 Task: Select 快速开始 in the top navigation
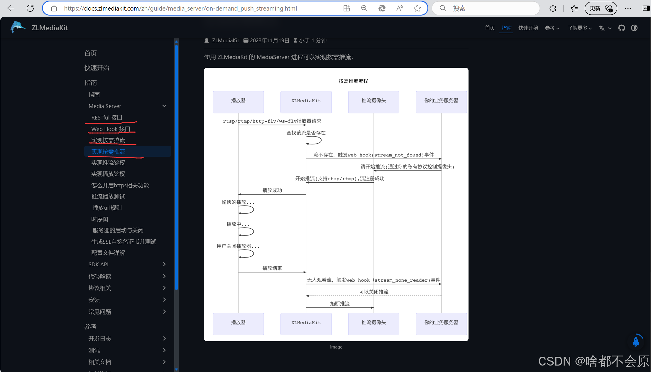point(528,28)
